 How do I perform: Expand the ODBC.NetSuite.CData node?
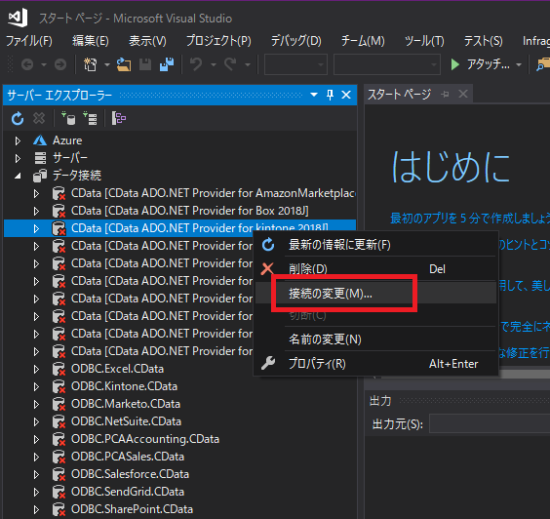tap(36, 421)
